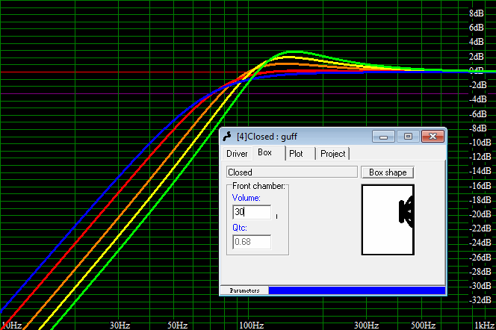Viewport: 496px width, 330px height.
Task: Click the 2dB level axis label
Action: pos(477,57)
